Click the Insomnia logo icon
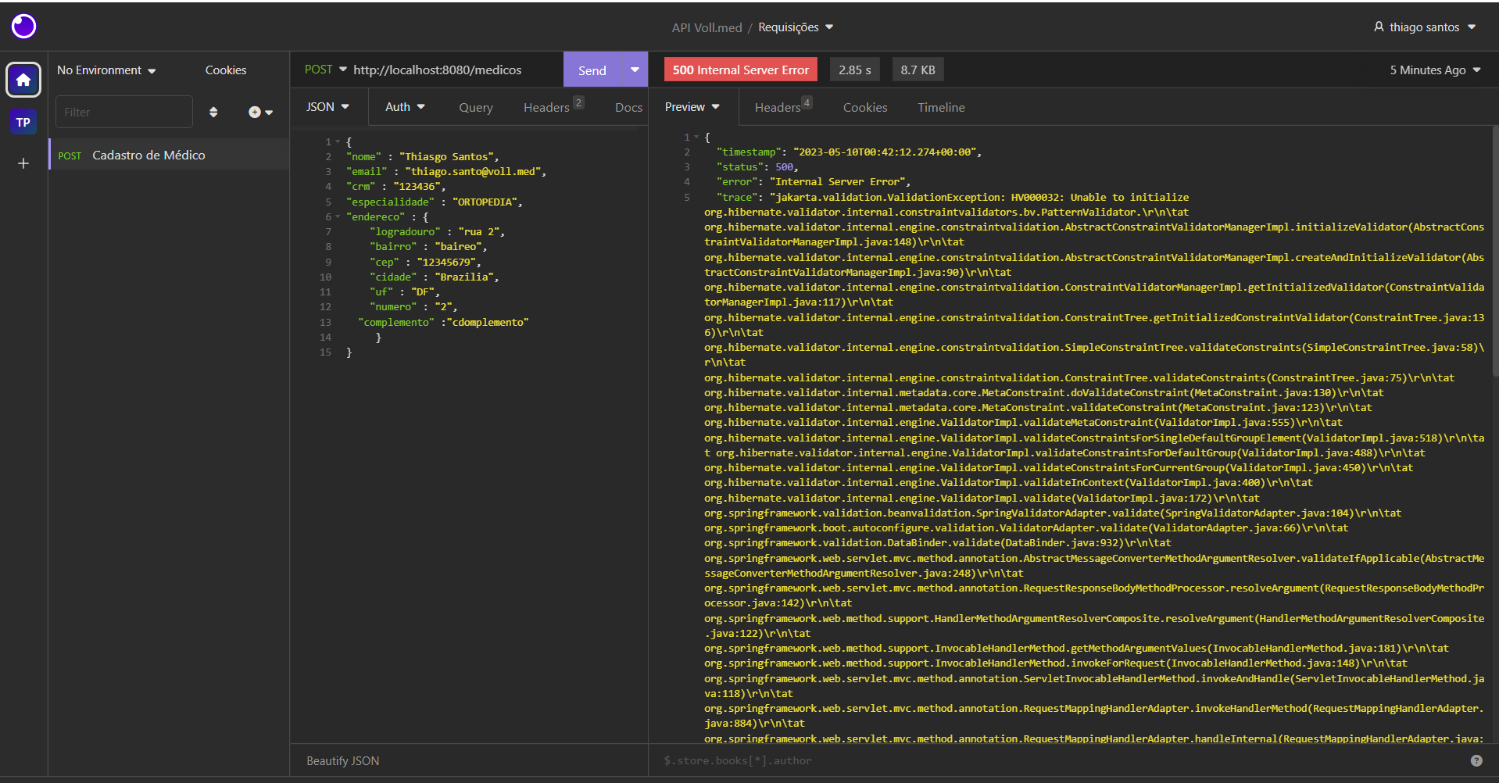The height and width of the screenshot is (783, 1499). click(23, 26)
